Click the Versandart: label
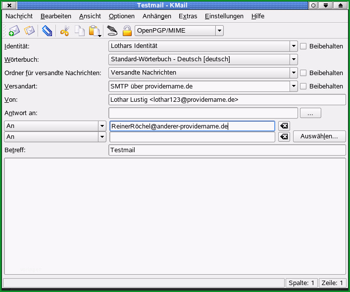This screenshot has width=350, height=292. tap(21, 86)
